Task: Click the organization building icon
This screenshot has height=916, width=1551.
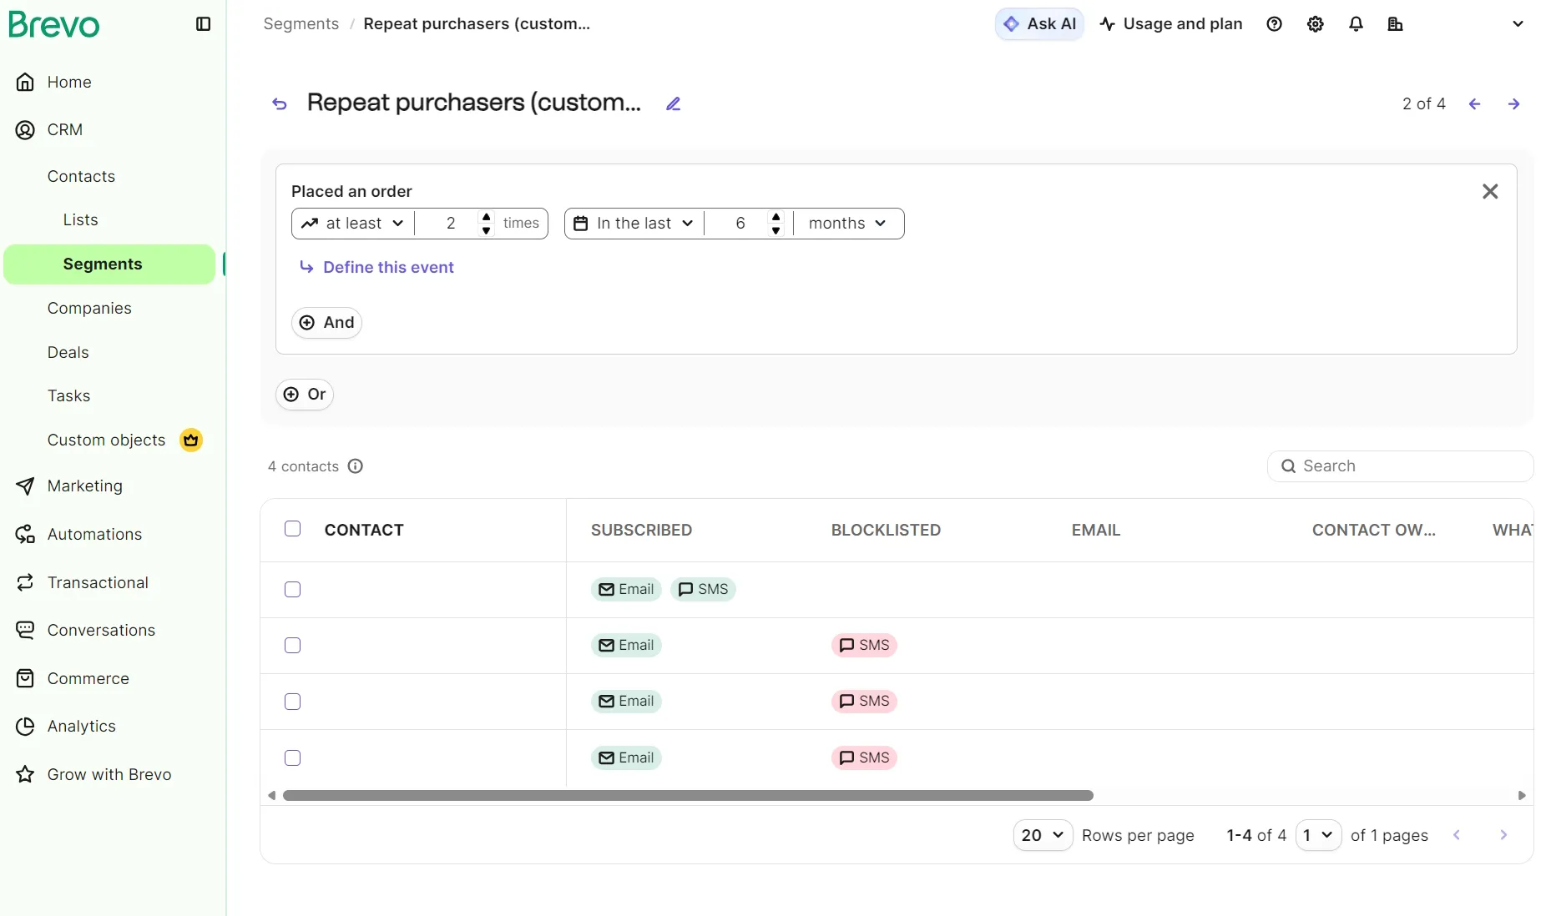Action: coord(1395,24)
